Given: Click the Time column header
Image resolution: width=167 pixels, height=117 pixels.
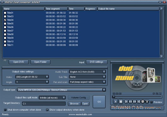Looking at the screenshot, I should 76,9.
